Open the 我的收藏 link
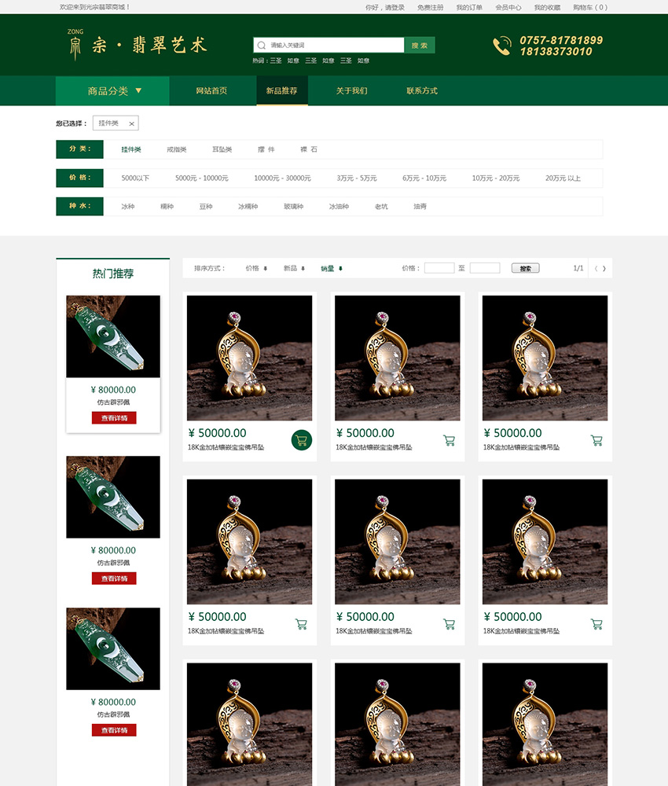Viewport: 668px width, 786px height. [547, 8]
